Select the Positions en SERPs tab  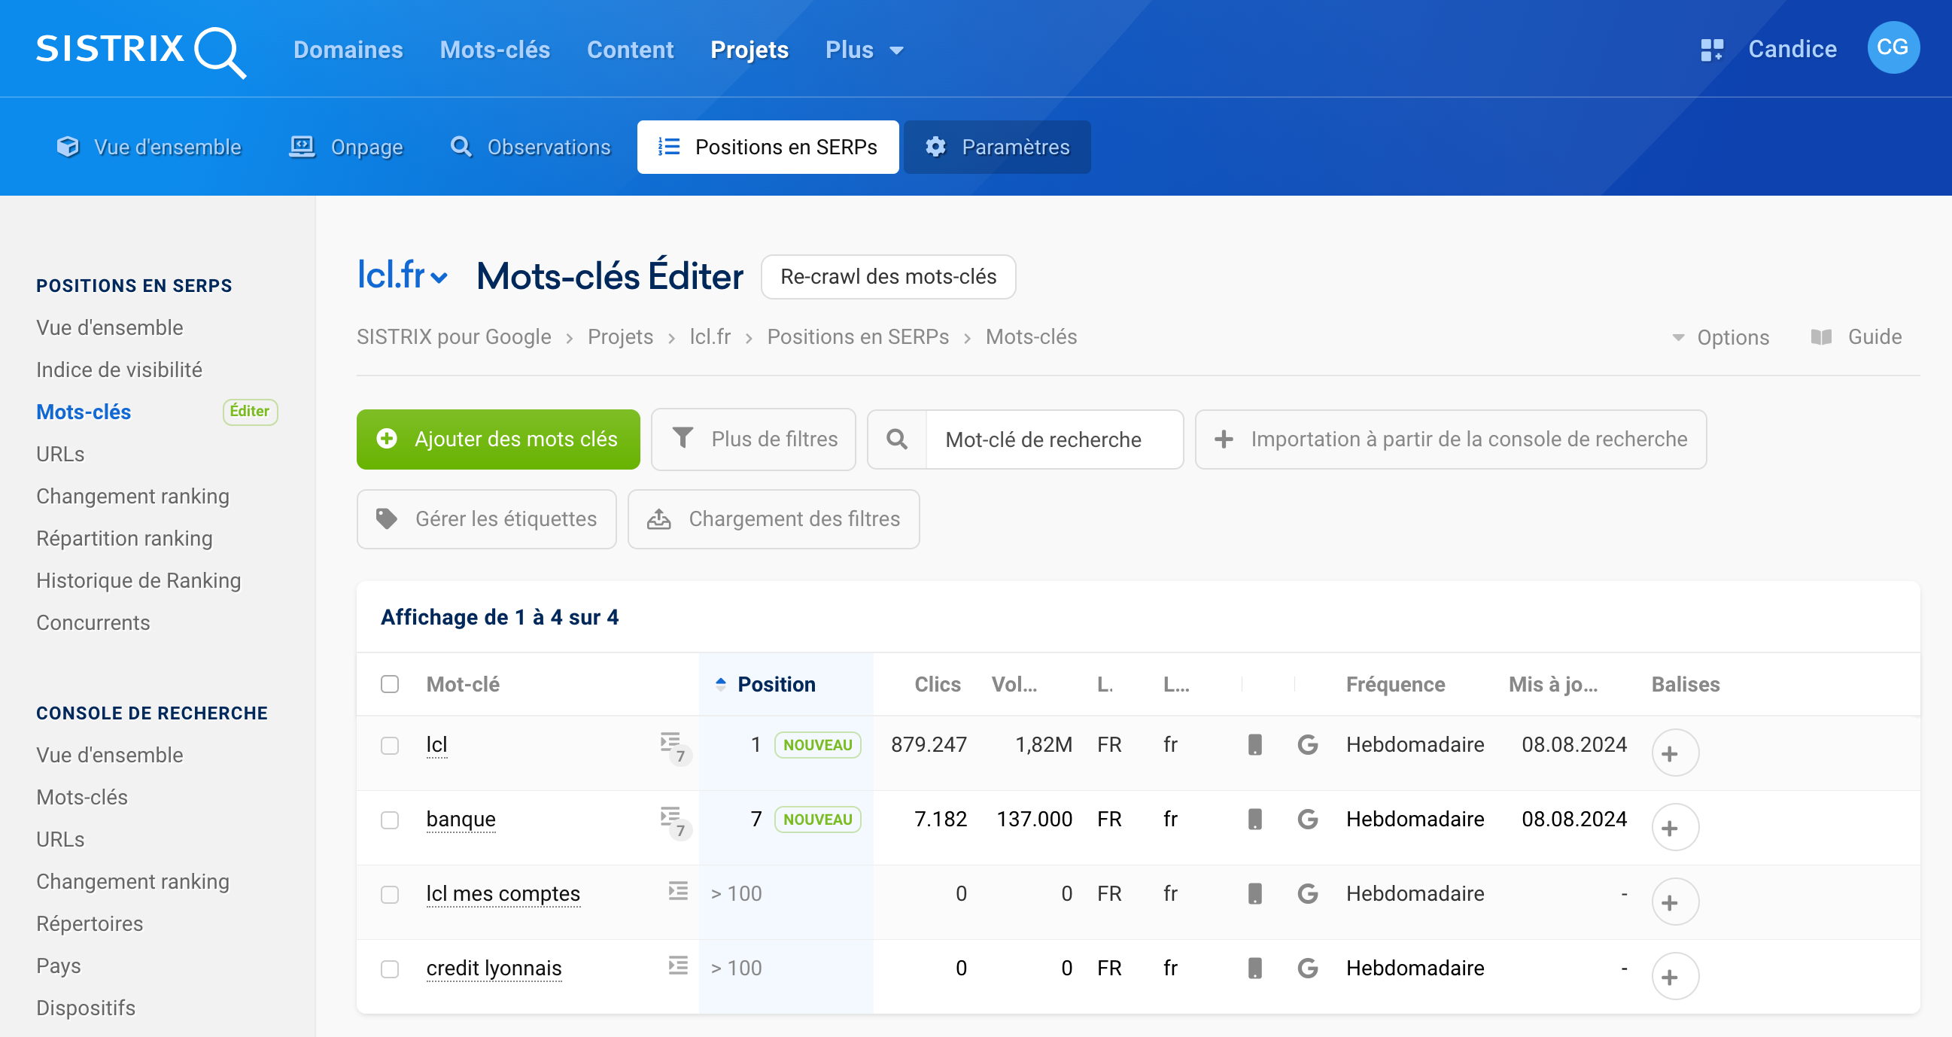[x=768, y=147]
